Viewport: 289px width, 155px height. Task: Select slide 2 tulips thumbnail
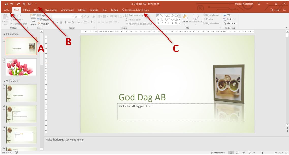[21, 67]
